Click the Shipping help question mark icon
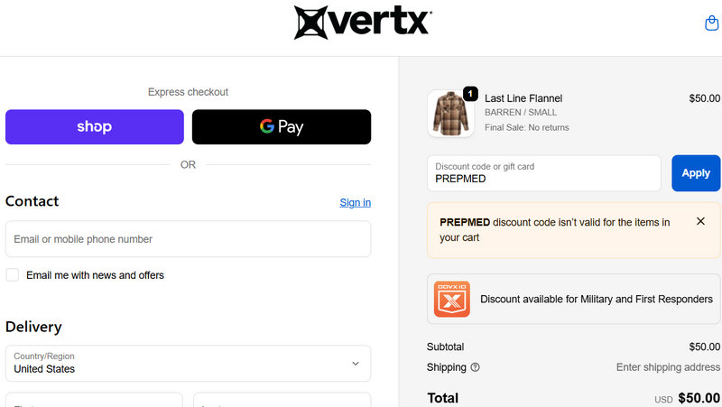The height and width of the screenshot is (407, 722). point(475,367)
